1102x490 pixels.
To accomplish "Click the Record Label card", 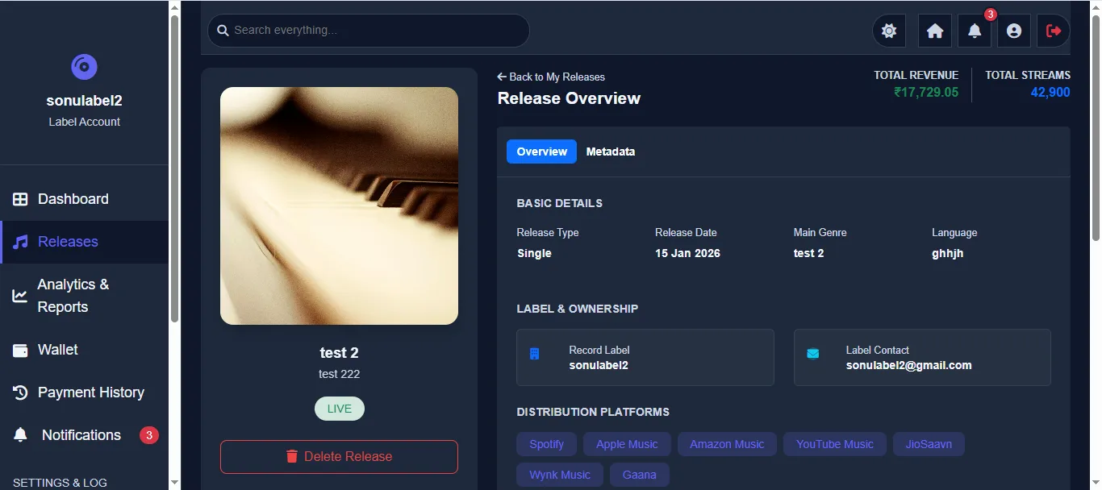I will pyautogui.click(x=645, y=357).
